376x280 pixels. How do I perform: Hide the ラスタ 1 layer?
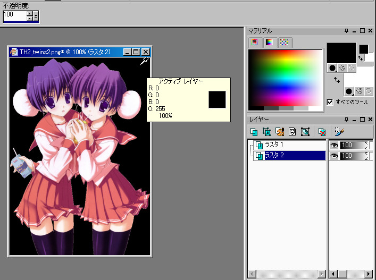[334, 145]
